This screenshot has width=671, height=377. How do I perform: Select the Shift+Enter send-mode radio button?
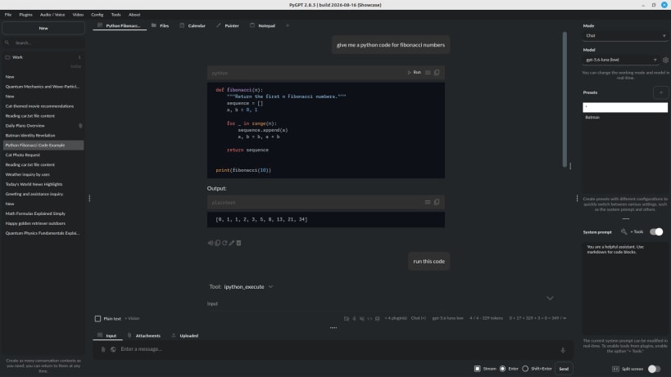525,369
